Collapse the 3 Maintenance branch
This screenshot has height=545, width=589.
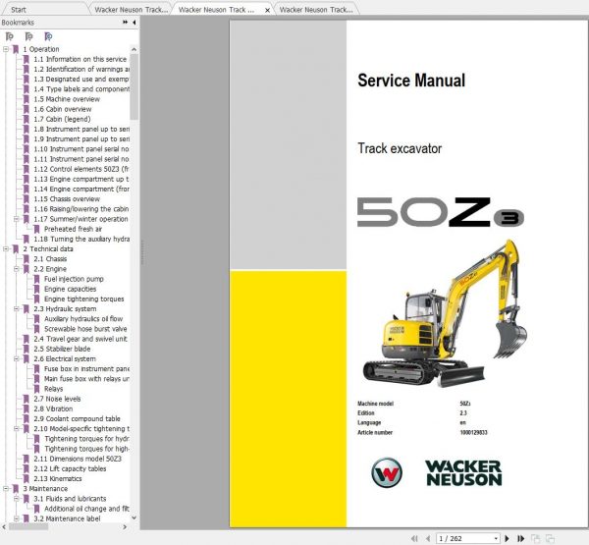6,489
